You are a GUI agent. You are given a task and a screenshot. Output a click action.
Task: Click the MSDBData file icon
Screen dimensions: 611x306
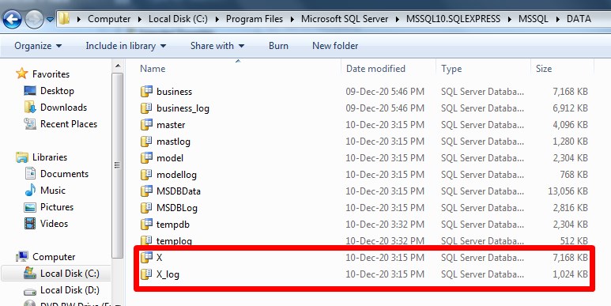click(146, 191)
